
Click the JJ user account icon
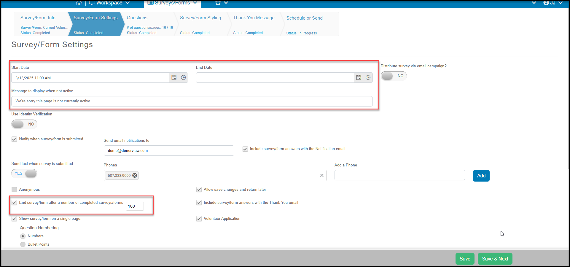tap(546, 3)
